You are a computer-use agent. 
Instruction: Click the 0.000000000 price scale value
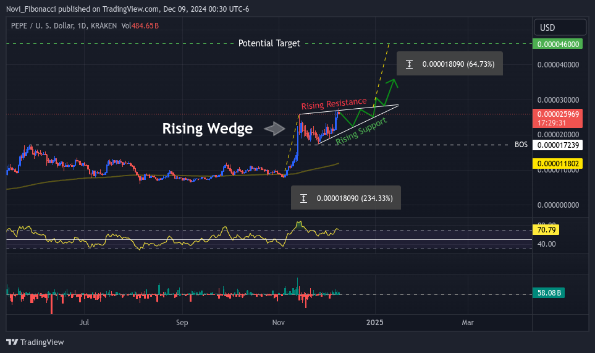point(558,205)
